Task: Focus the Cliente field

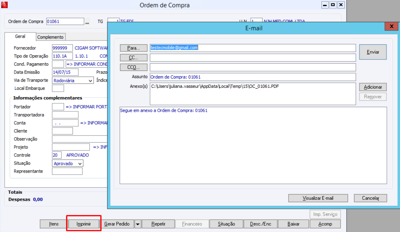Action: (62, 131)
